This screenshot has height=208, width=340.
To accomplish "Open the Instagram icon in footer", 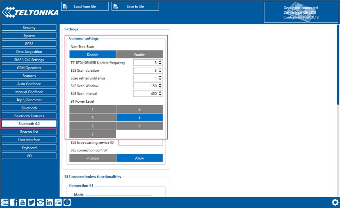I will click(40, 202).
